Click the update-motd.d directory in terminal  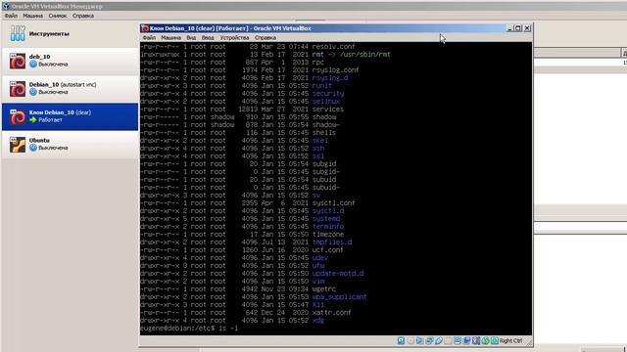pyautogui.click(x=338, y=274)
